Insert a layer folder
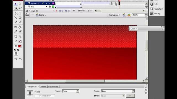The image size is (177, 99). pos(33,11)
